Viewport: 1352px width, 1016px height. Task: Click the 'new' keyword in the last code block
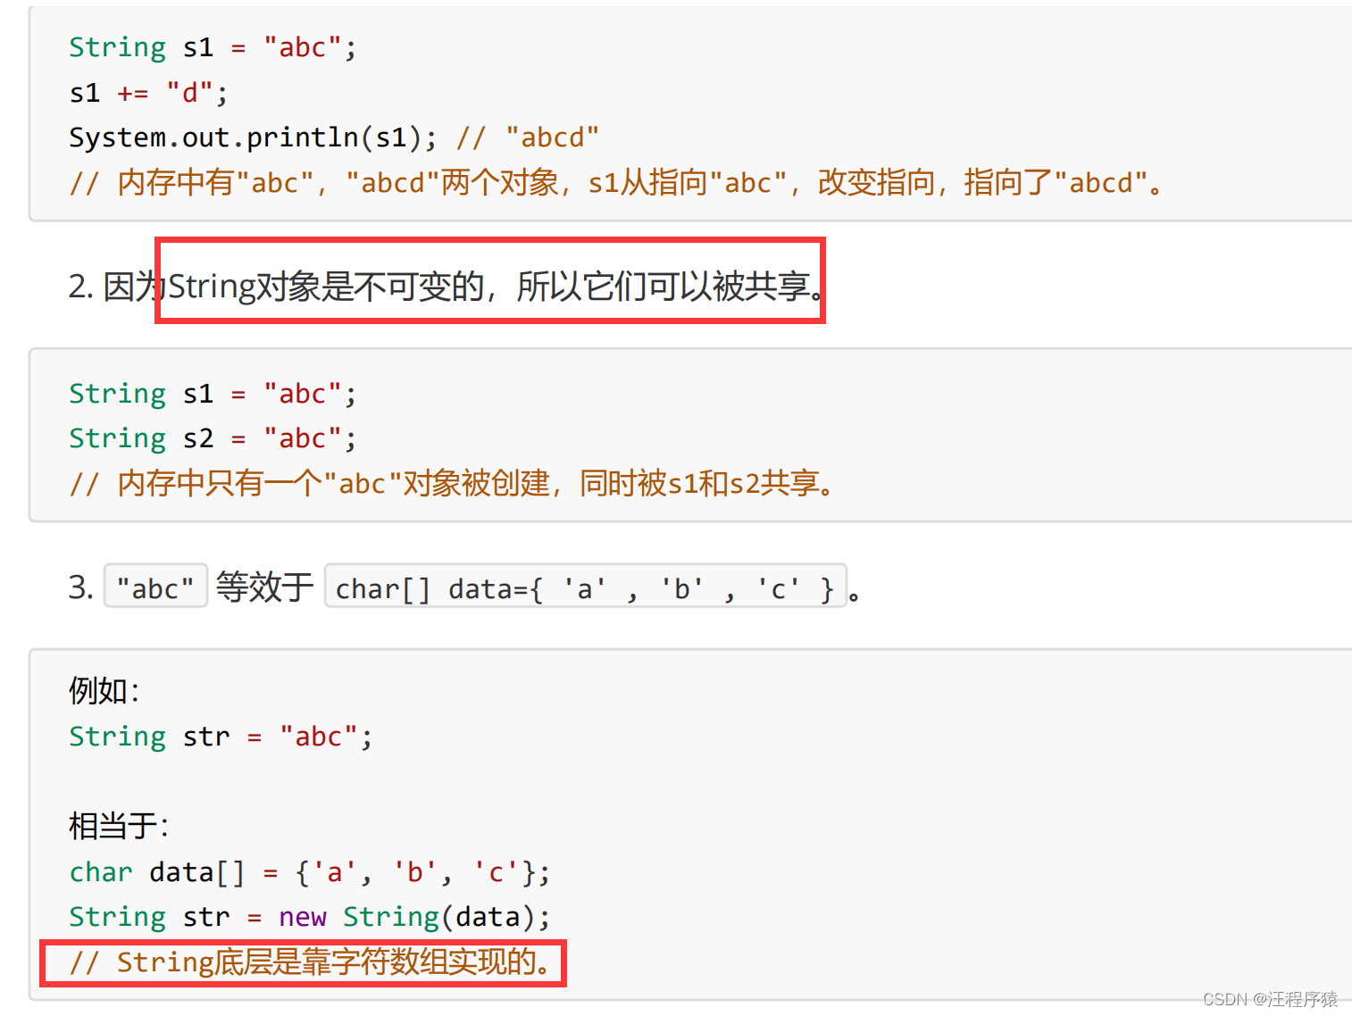[x=303, y=917]
